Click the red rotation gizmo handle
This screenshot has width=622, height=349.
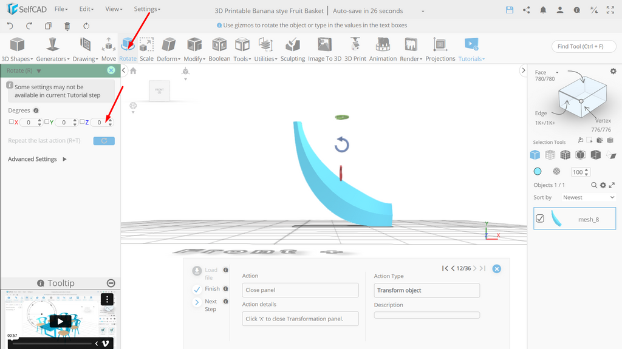pyautogui.click(x=341, y=174)
